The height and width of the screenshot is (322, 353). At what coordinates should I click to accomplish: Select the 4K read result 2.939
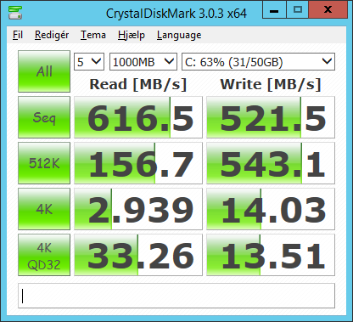click(138, 209)
